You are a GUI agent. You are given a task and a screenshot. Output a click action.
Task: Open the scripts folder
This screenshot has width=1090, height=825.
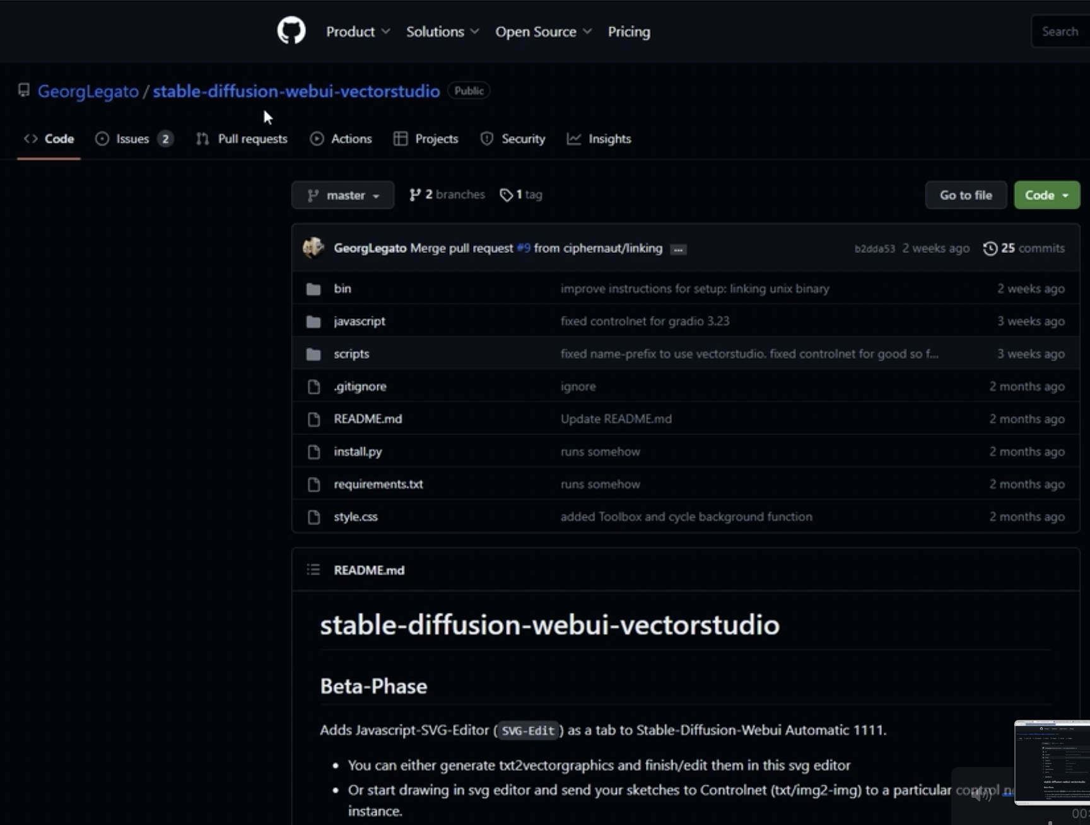351,354
